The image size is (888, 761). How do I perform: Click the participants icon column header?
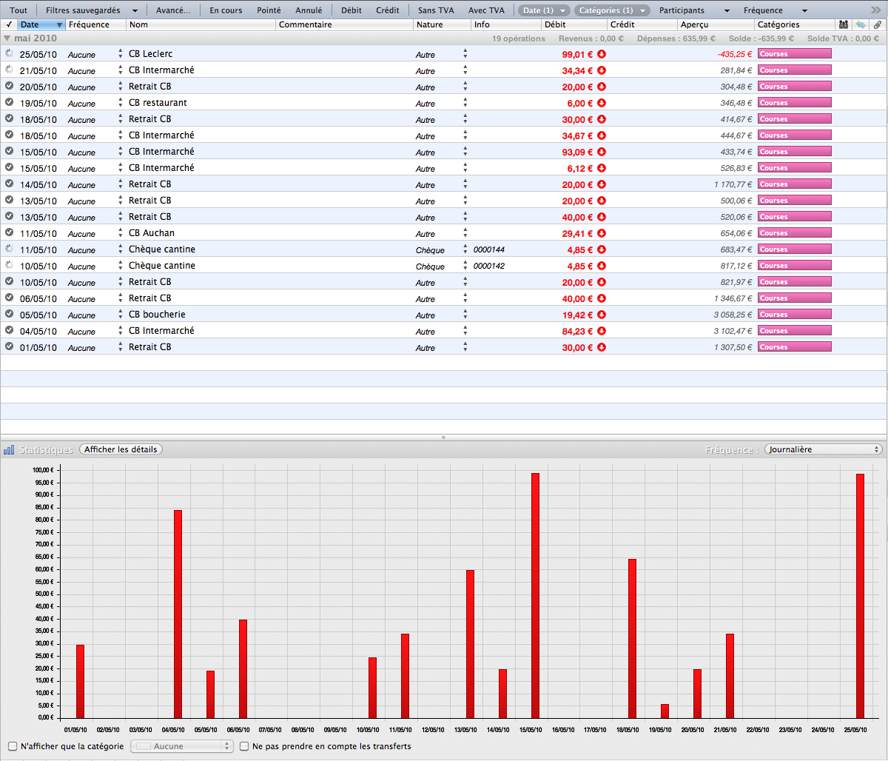[x=844, y=24]
